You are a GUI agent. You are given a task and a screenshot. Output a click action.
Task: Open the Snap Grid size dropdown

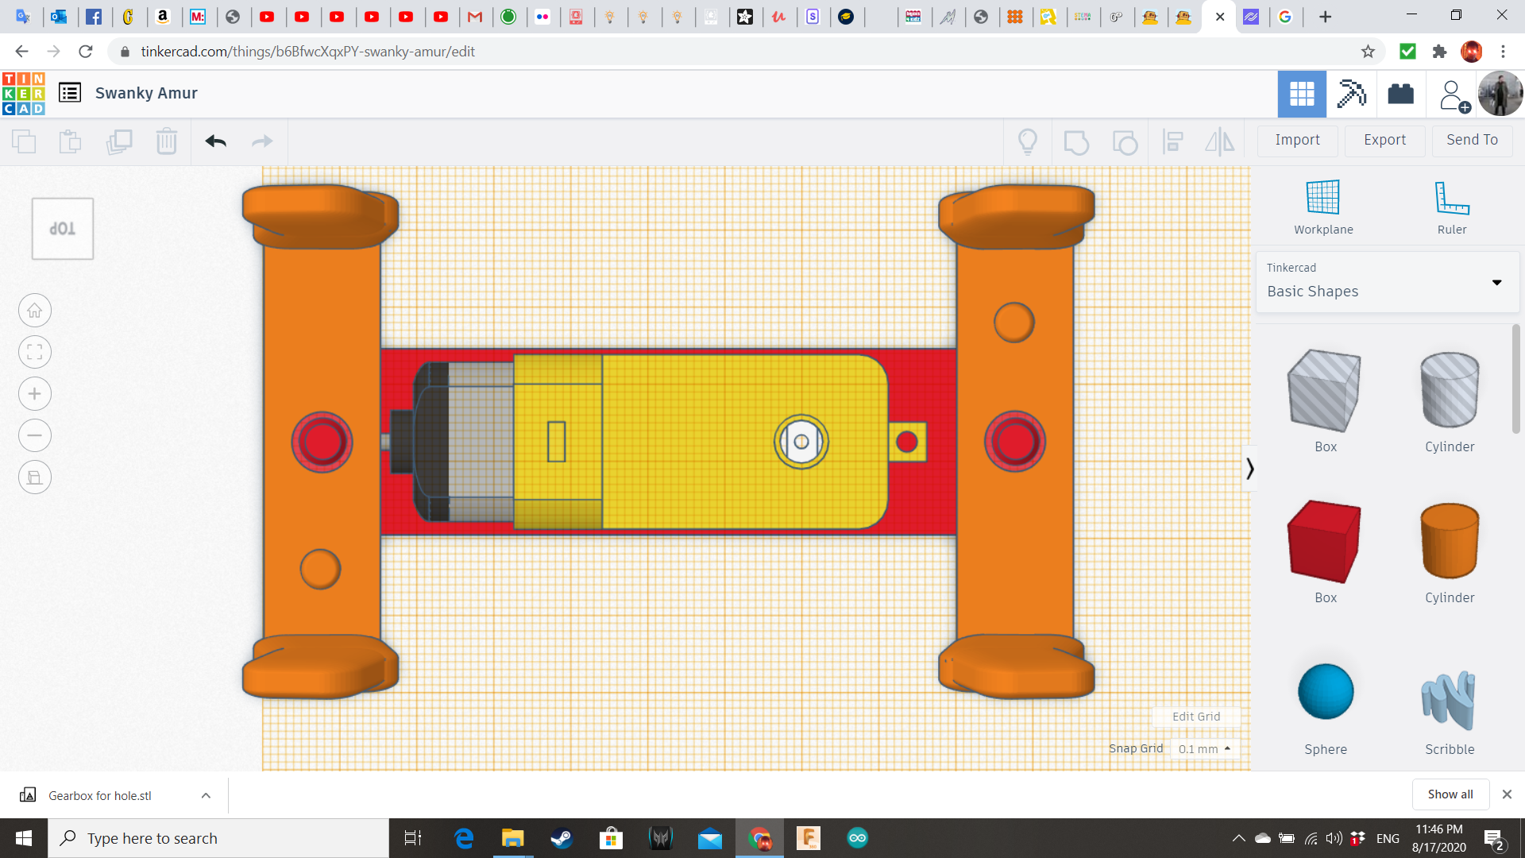click(1204, 748)
